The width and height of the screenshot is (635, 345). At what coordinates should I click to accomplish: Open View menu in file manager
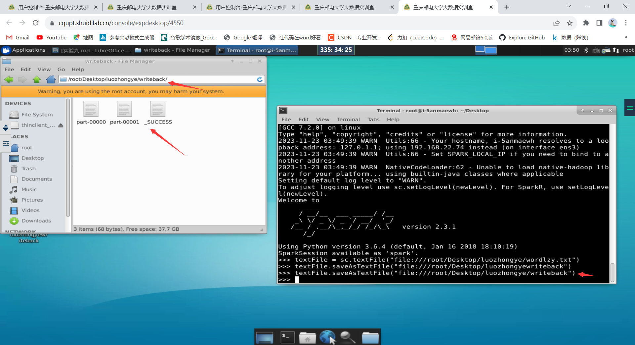coord(44,70)
